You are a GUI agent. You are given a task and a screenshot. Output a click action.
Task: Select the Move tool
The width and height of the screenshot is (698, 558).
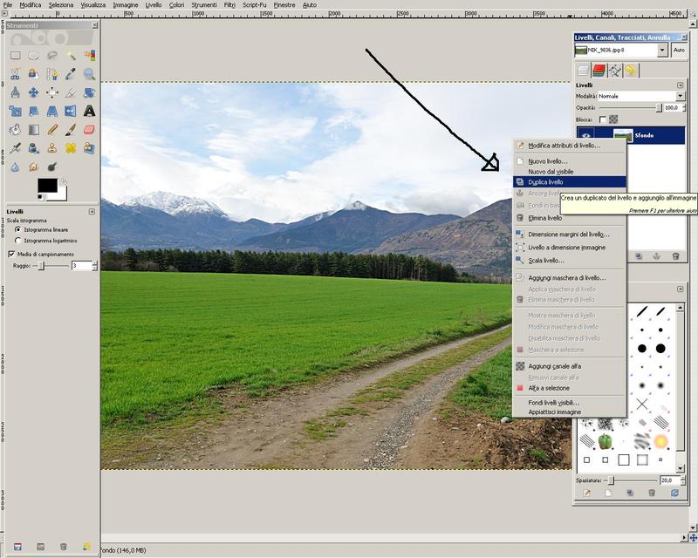point(33,92)
